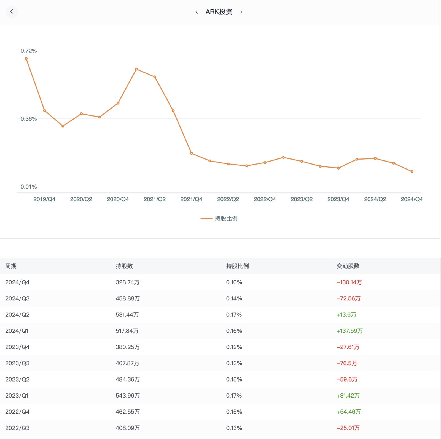Screen dimensions: 441x439
Task: Select the 2024/Q3 table row period
Action: tap(17, 298)
